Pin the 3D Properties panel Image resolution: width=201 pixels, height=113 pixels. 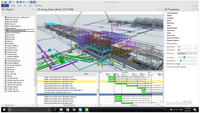(195, 9)
